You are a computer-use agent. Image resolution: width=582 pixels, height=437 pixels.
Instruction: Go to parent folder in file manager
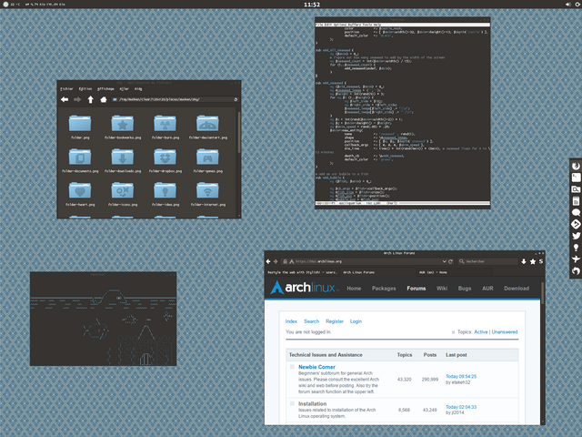pyautogui.click(x=90, y=99)
